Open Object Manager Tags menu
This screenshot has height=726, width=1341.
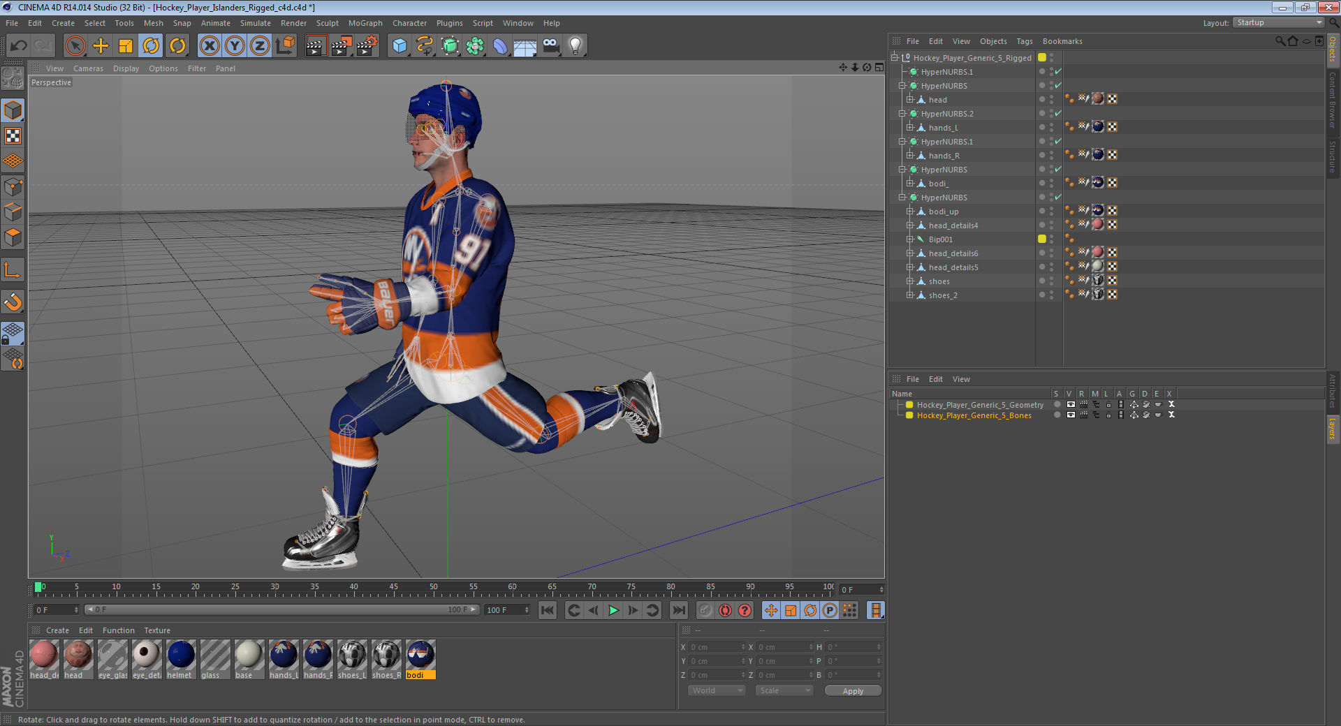point(1024,41)
